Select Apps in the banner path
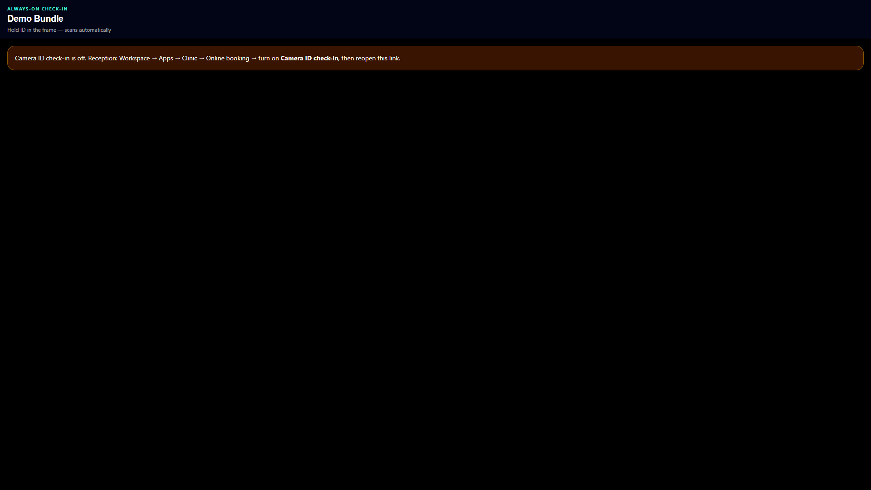Image resolution: width=871 pixels, height=490 pixels. tap(166, 58)
